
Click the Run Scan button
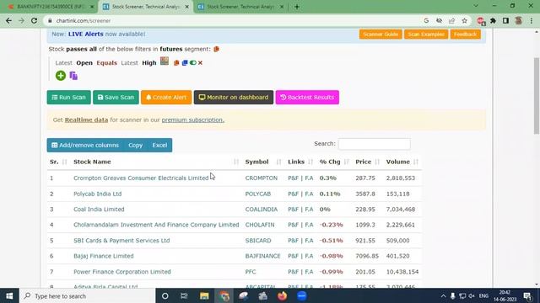pyautogui.click(x=69, y=98)
